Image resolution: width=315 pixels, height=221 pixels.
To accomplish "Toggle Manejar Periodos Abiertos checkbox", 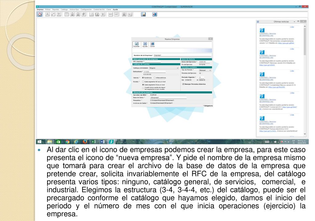I will [x=183, y=84].
